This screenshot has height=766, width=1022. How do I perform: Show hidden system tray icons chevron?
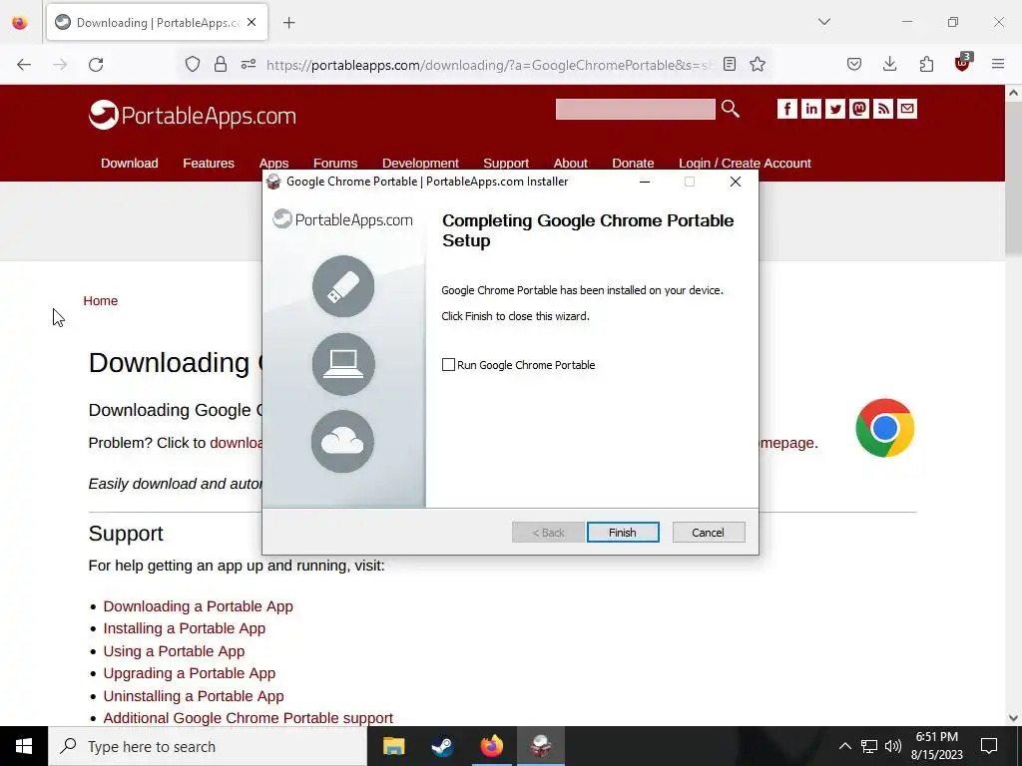(844, 746)
